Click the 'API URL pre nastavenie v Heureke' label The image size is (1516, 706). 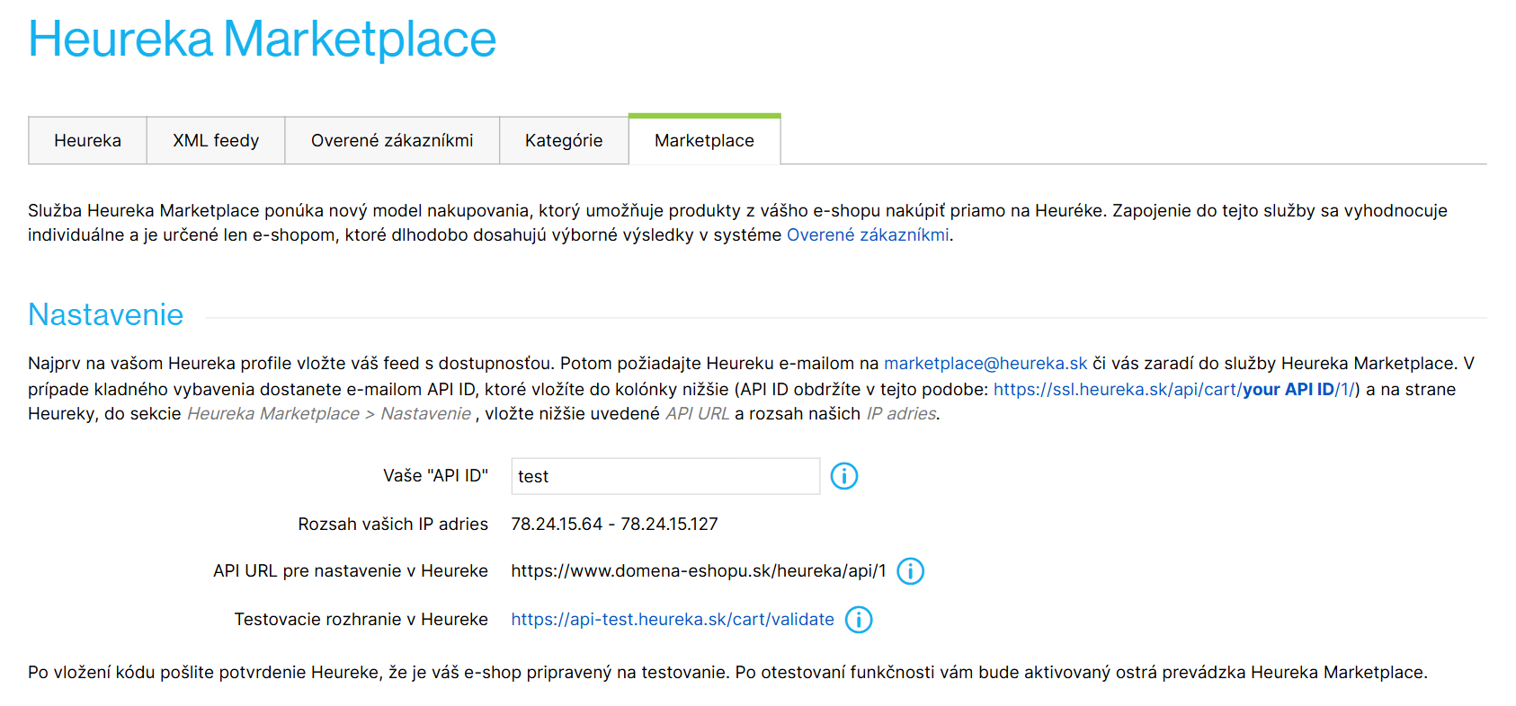pos(351,571)
